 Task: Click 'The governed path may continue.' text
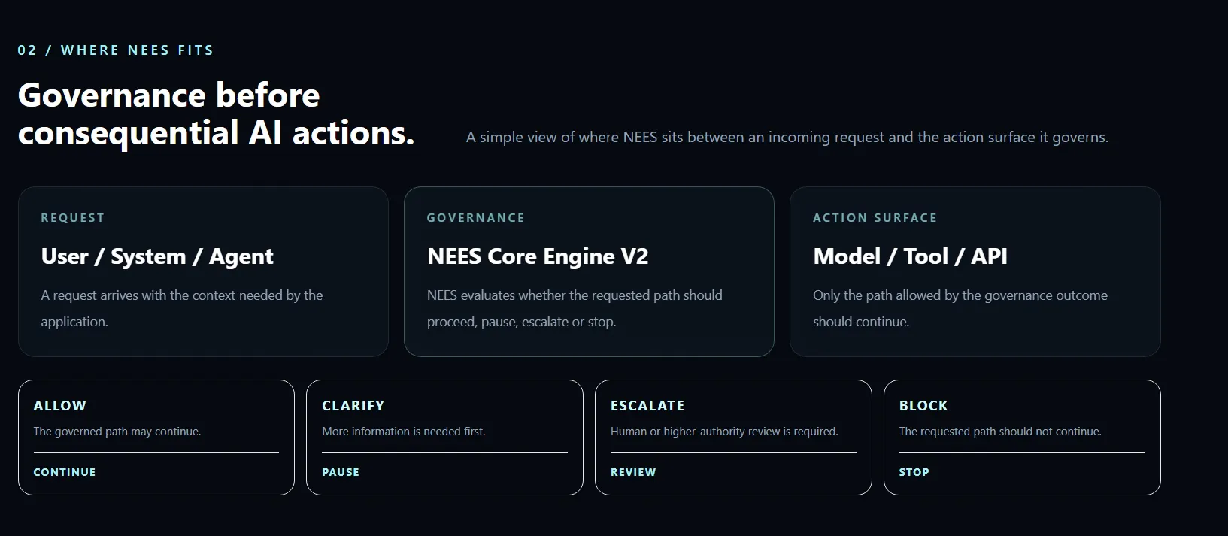117,432
